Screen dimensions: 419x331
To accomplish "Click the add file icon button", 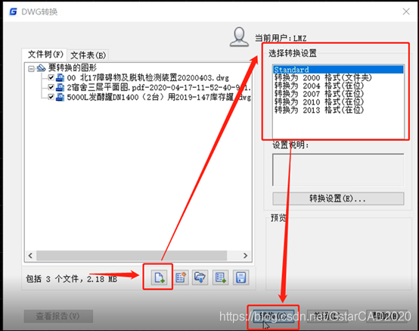I will [x=159, y=277].
